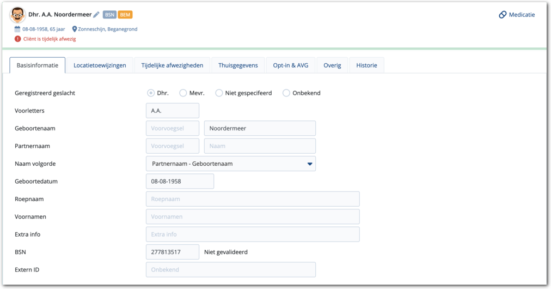551x289 pixels.
Task: Go to the Opt-in & AVG tab
Action: [291, 65]
